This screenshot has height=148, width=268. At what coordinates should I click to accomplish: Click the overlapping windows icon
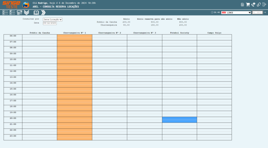pyautogui.click(x=259, y=5)
